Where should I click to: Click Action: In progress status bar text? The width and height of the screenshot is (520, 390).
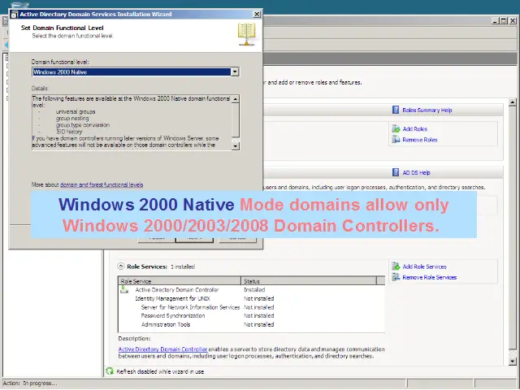[x=30, y=383]
